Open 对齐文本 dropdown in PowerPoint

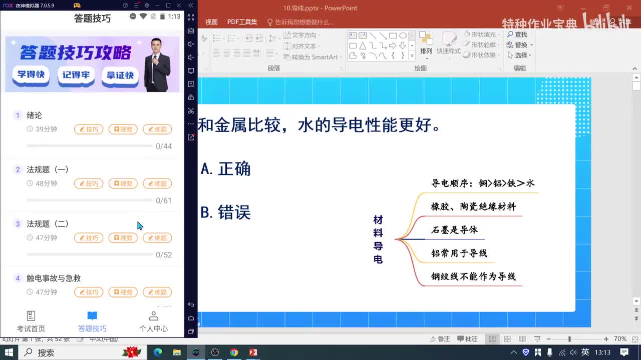tap(302, 46)
